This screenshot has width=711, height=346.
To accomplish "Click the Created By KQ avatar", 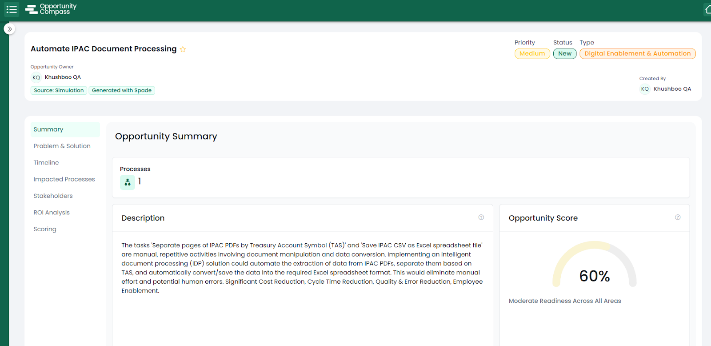I will (x=645, y=89).
